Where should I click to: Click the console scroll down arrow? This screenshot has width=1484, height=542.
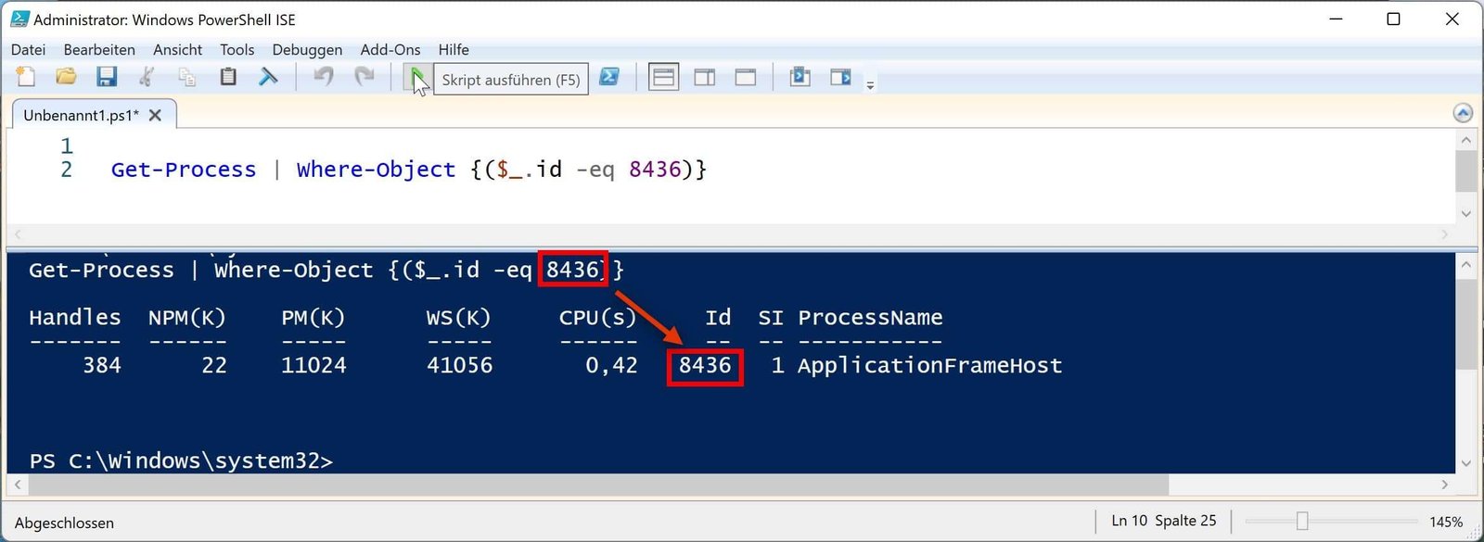[1465, 463]
